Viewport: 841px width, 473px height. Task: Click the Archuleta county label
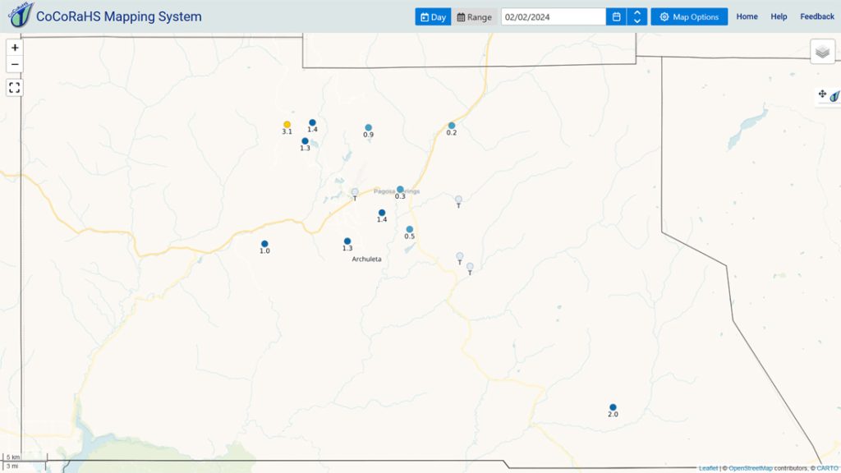tap(367, 259)
